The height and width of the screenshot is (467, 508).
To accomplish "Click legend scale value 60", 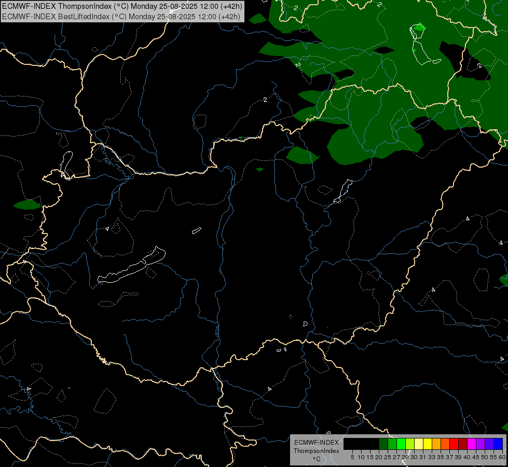I will [502, 457].
